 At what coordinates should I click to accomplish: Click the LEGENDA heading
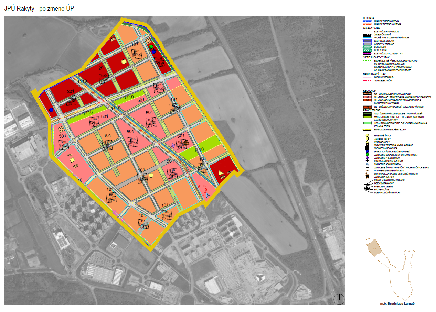[369, 18]
